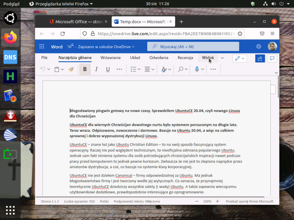This screenshot has width=294, height=220.
Task: Save page to Pocket
Action: 262,34
